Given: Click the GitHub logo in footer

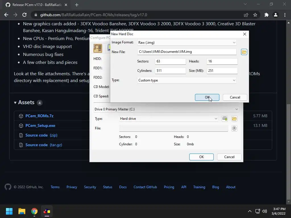Looking at the screenshot, I should pyautogui.click(x=8, y=187).
